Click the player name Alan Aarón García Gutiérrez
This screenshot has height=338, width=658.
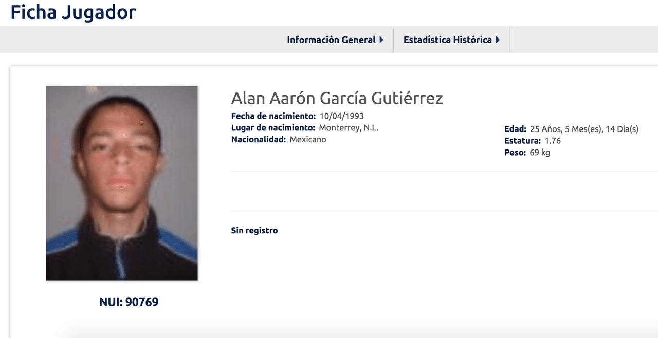click(x=337, y=98)
